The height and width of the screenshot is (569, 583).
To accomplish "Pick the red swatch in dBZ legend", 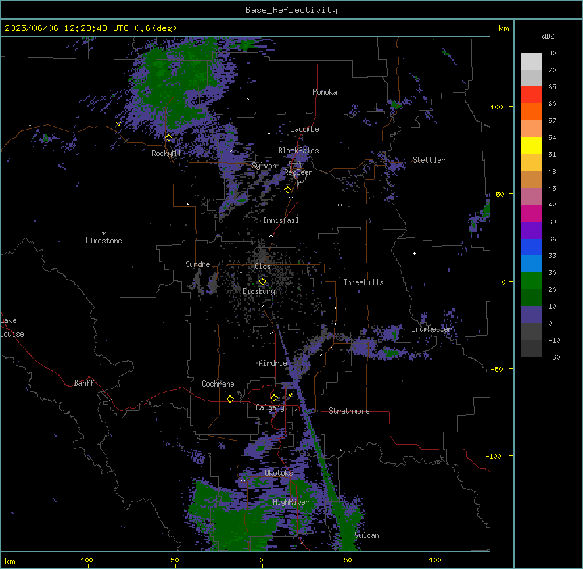I will click(x=532, y=95).
